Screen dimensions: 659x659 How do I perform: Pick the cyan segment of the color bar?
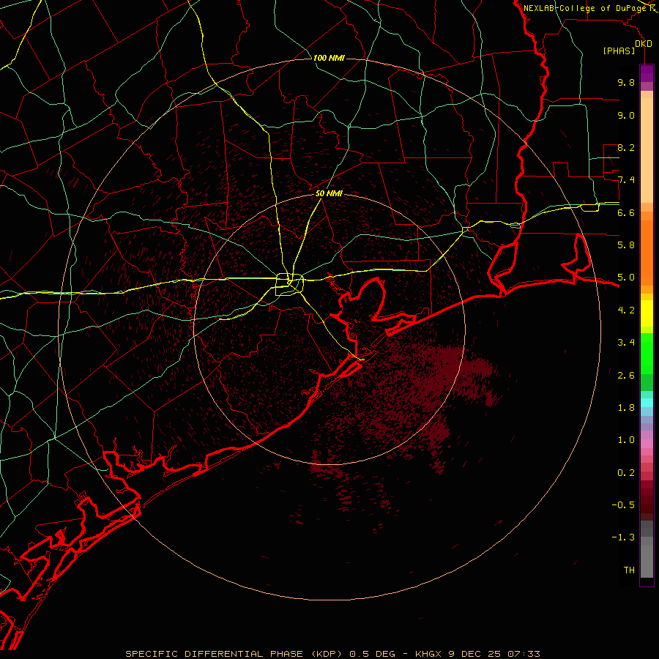(x=647, y=403)
